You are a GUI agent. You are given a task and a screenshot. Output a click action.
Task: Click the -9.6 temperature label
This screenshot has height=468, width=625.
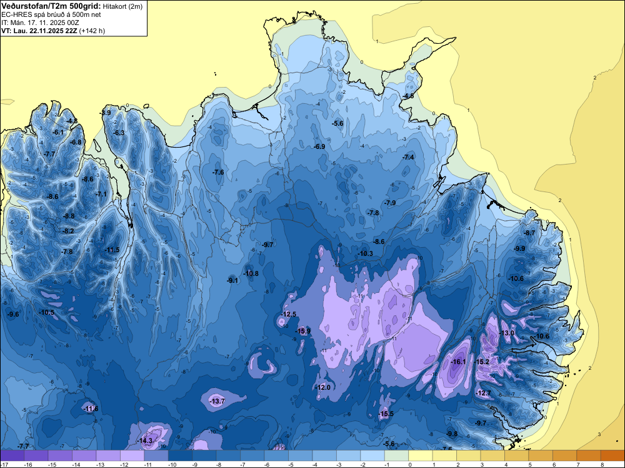tap(13, 314)
